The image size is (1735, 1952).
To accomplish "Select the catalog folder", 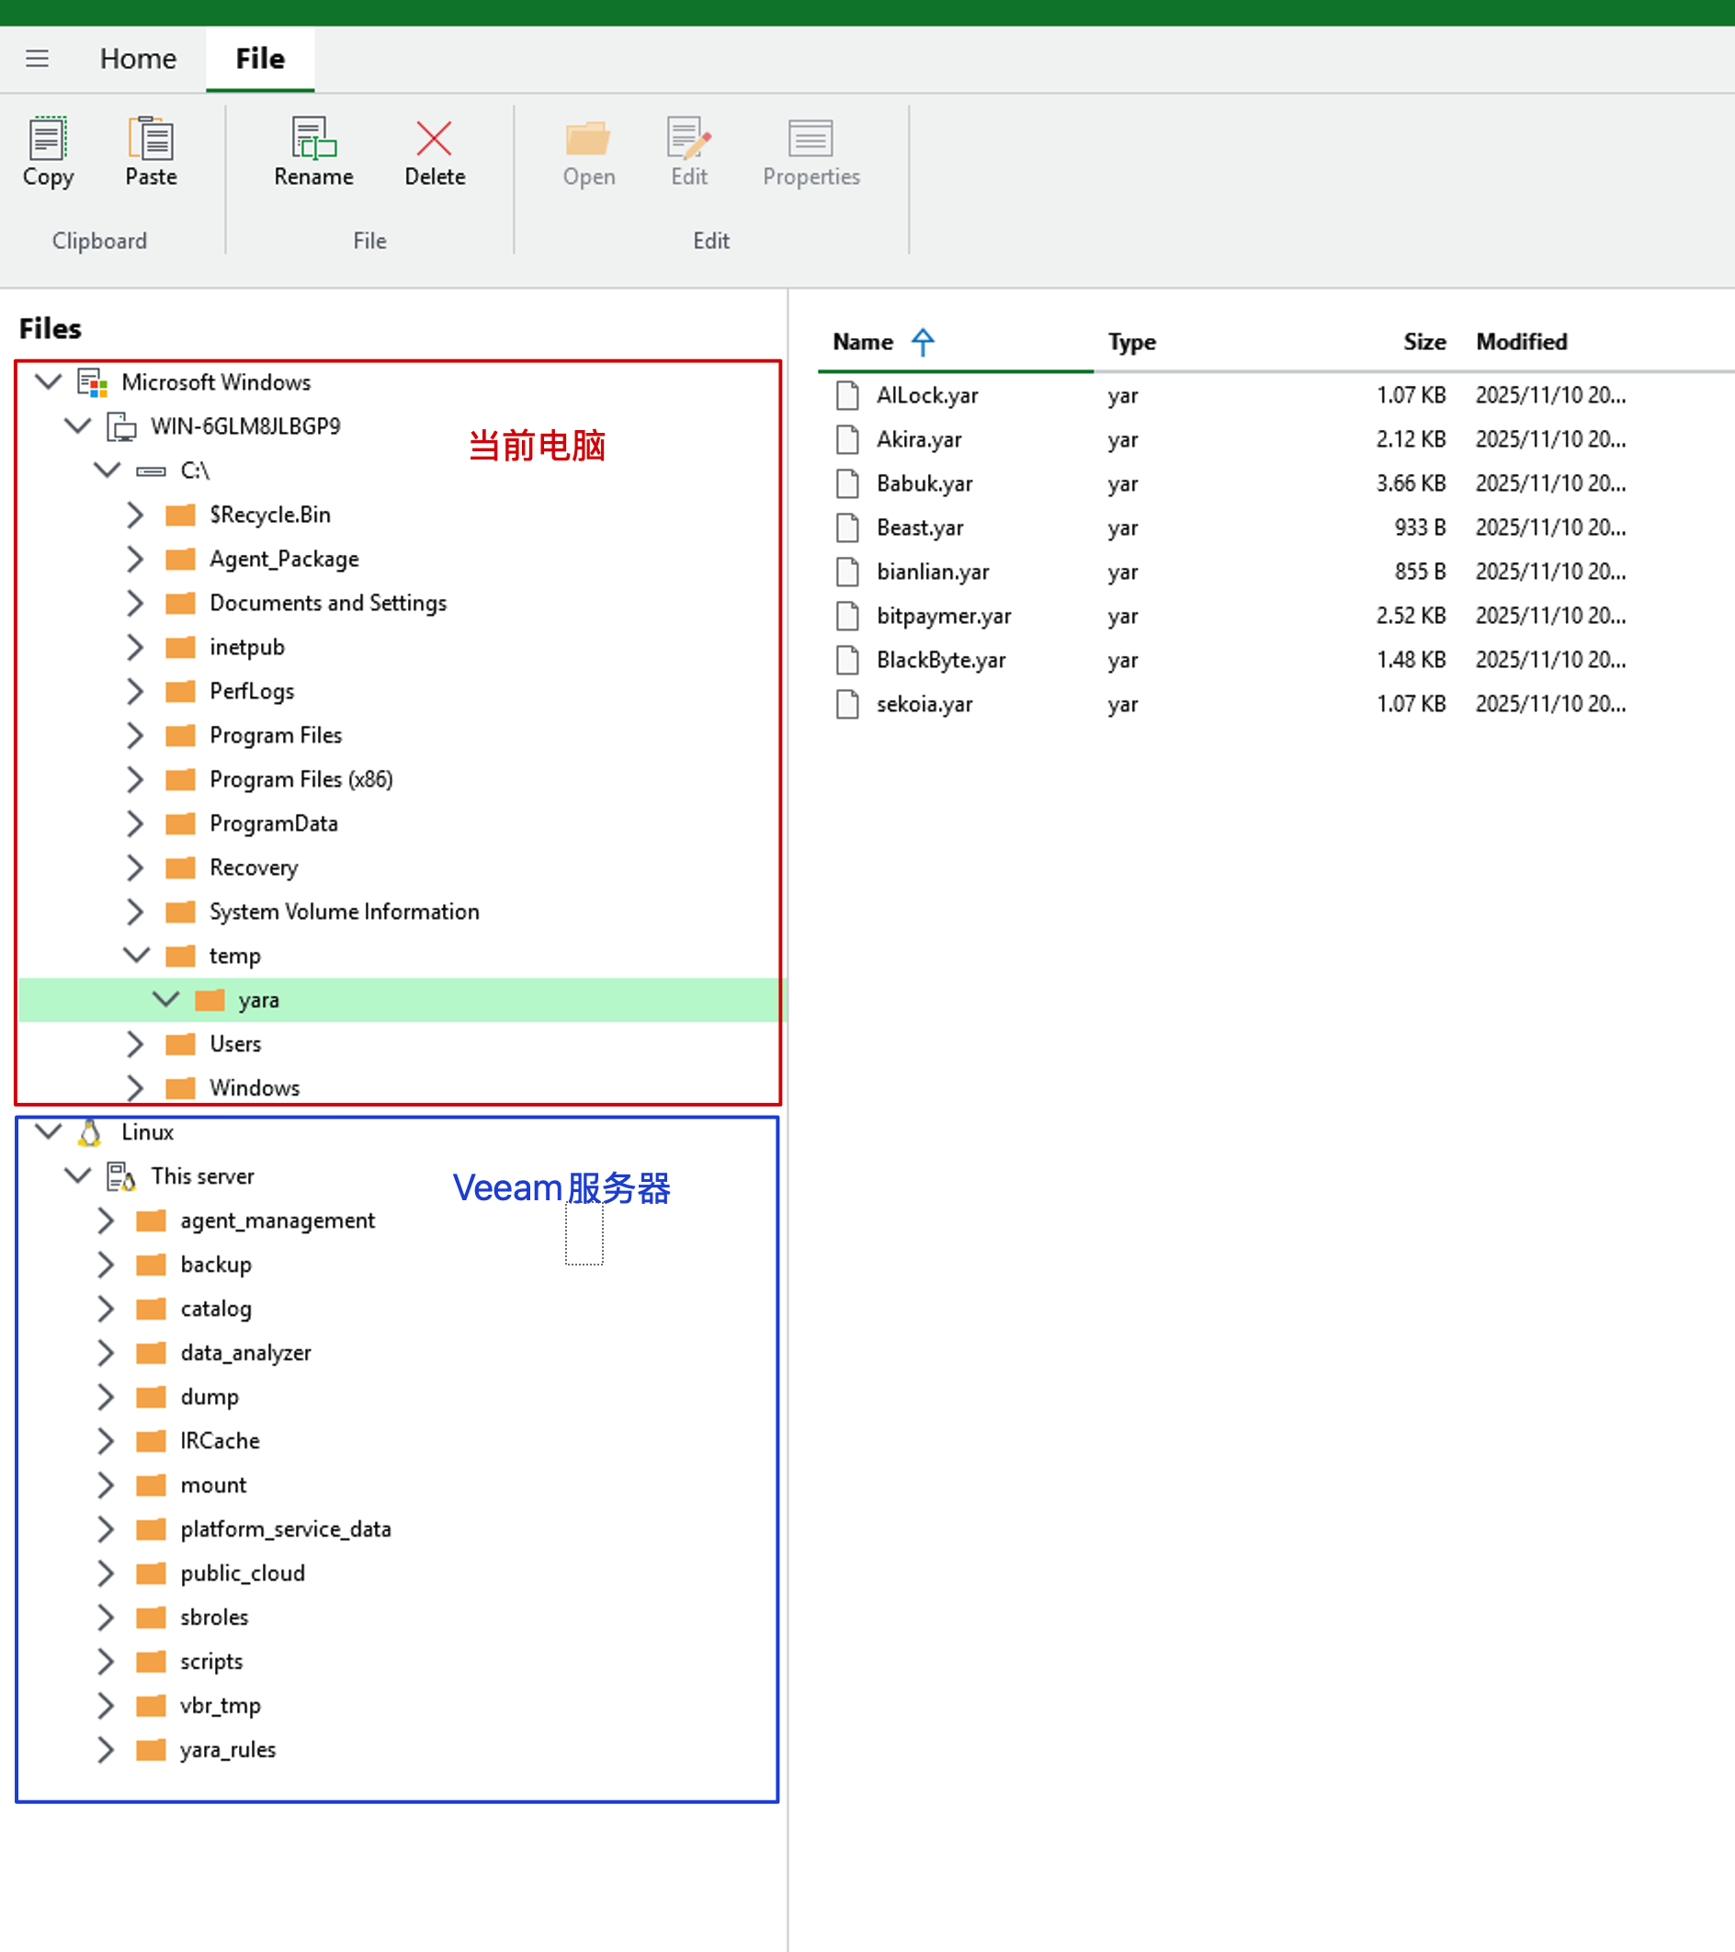I will coord(217,1309).
